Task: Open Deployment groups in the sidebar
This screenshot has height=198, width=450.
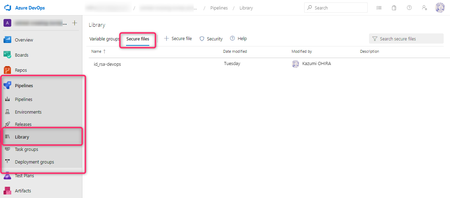Action: tap(35, 162)
